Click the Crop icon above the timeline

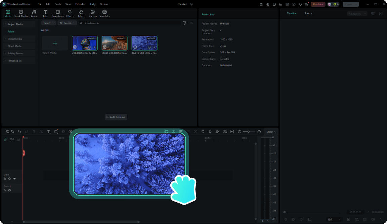click(56, 132)
